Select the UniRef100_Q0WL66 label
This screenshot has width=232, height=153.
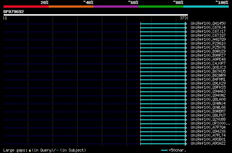coord(208,108)
